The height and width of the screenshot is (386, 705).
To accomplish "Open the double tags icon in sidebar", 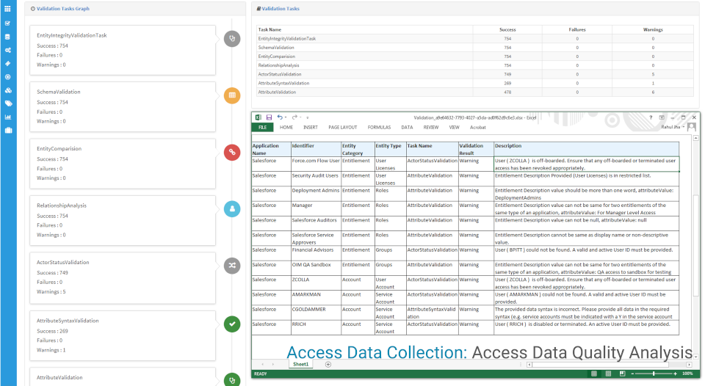I will point(7,103).
